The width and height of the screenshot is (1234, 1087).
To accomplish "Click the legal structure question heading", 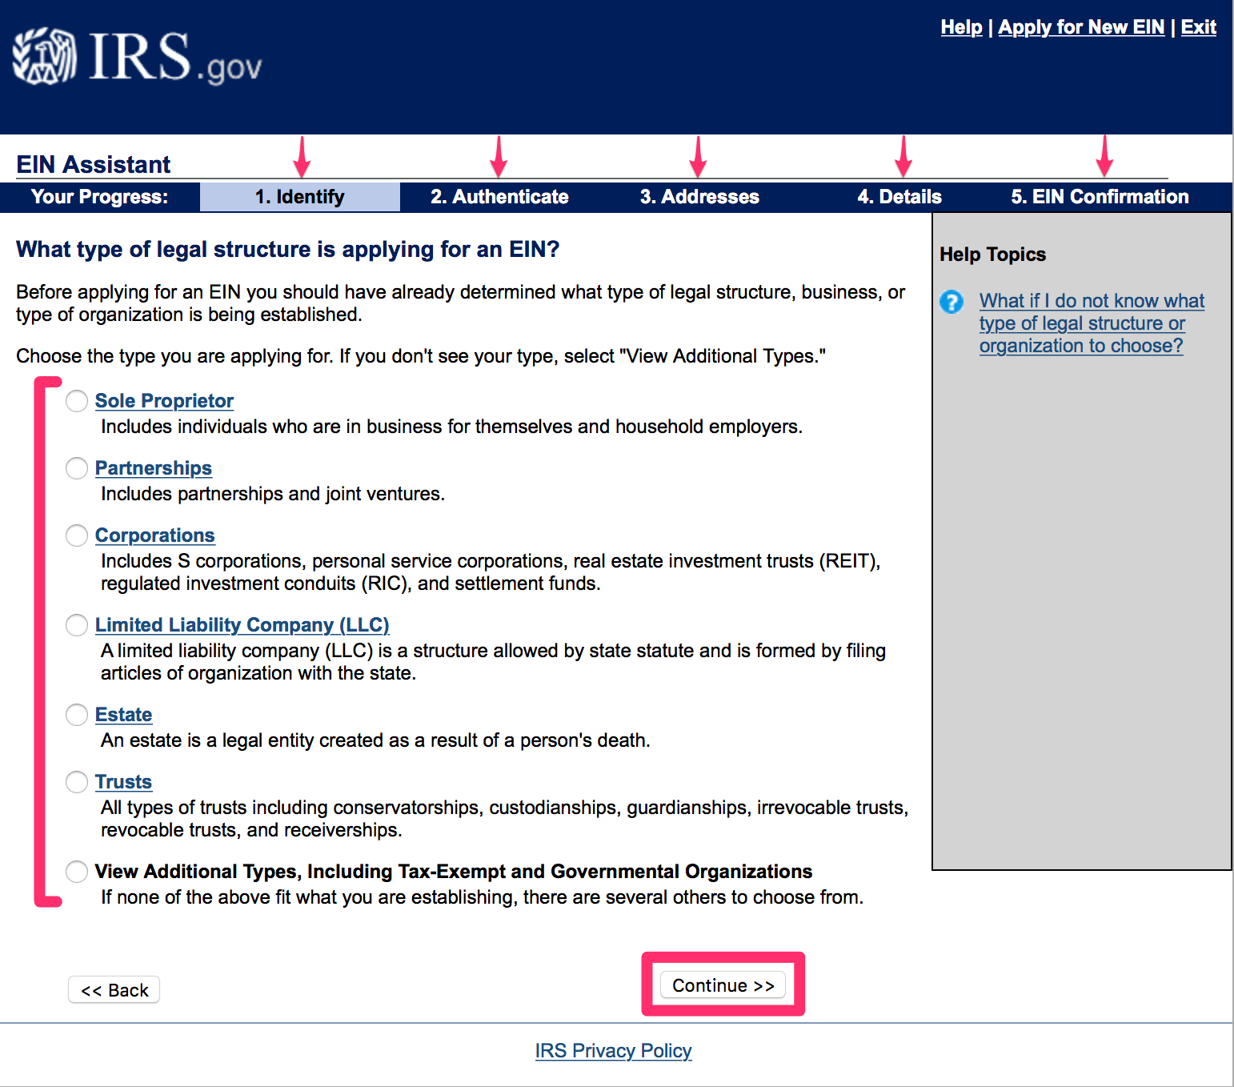I will (x=288, y=250).
